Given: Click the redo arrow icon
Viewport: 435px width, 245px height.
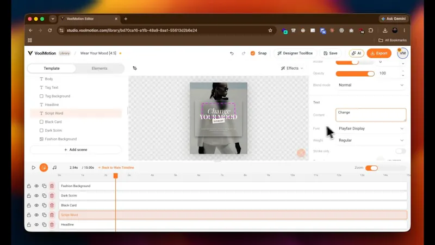Looking at the screenshot, I should pyautogui.click(x=243, y=53).
